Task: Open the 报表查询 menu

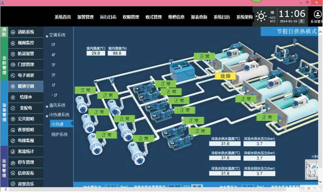Action: coord(199,17)
